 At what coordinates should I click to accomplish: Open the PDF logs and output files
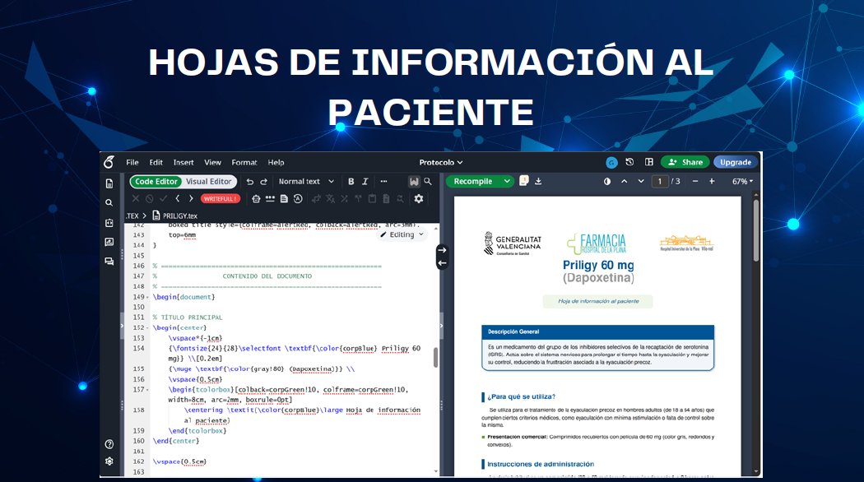pos(524,181)
